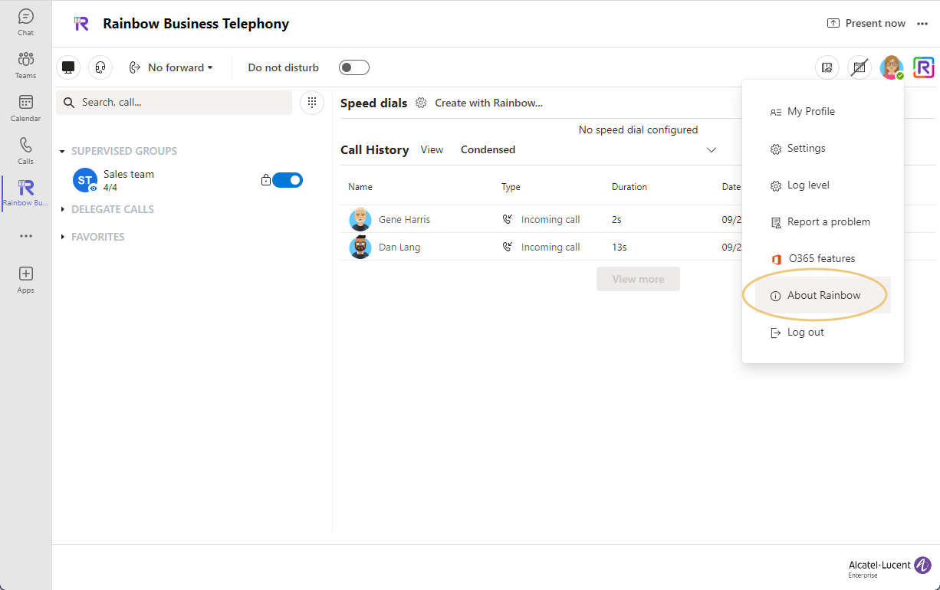Click the speed dials gear icon
940x590 pixels.
coord(421,103)
